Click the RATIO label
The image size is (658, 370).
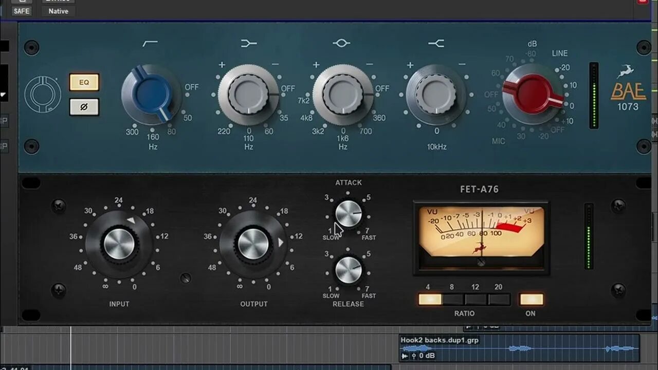(x=464, y=313)
